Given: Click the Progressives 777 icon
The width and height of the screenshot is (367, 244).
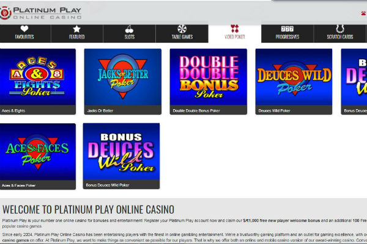Looking at the screenshot, I should (x=287, y=29).
